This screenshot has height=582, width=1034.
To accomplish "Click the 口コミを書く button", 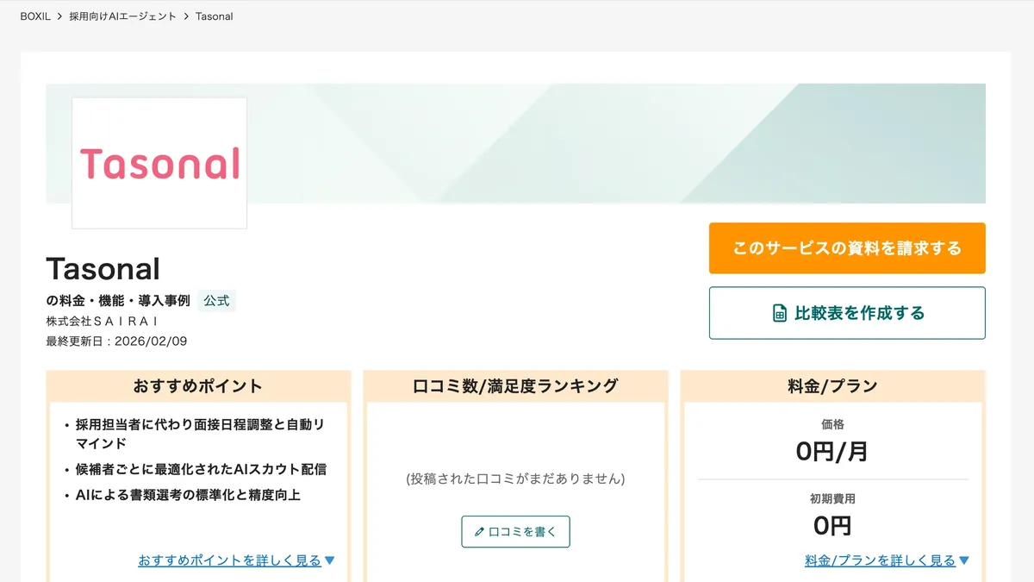I will [x=515, y=531].
